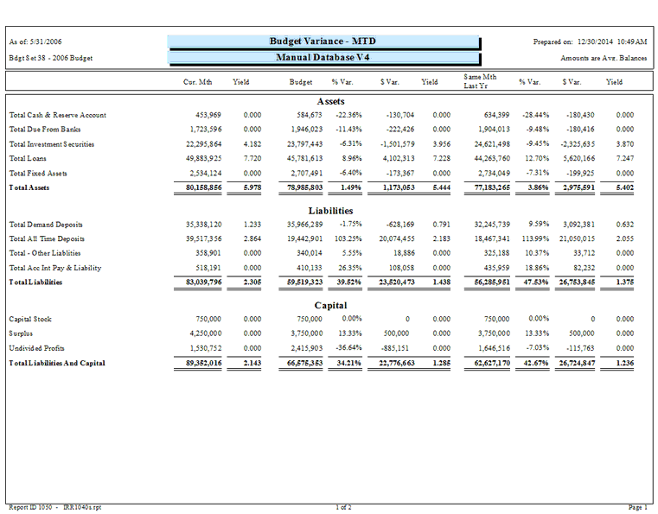
Task: Click the Total Cash & Reserve Account row label
Action: click(57, 115)
